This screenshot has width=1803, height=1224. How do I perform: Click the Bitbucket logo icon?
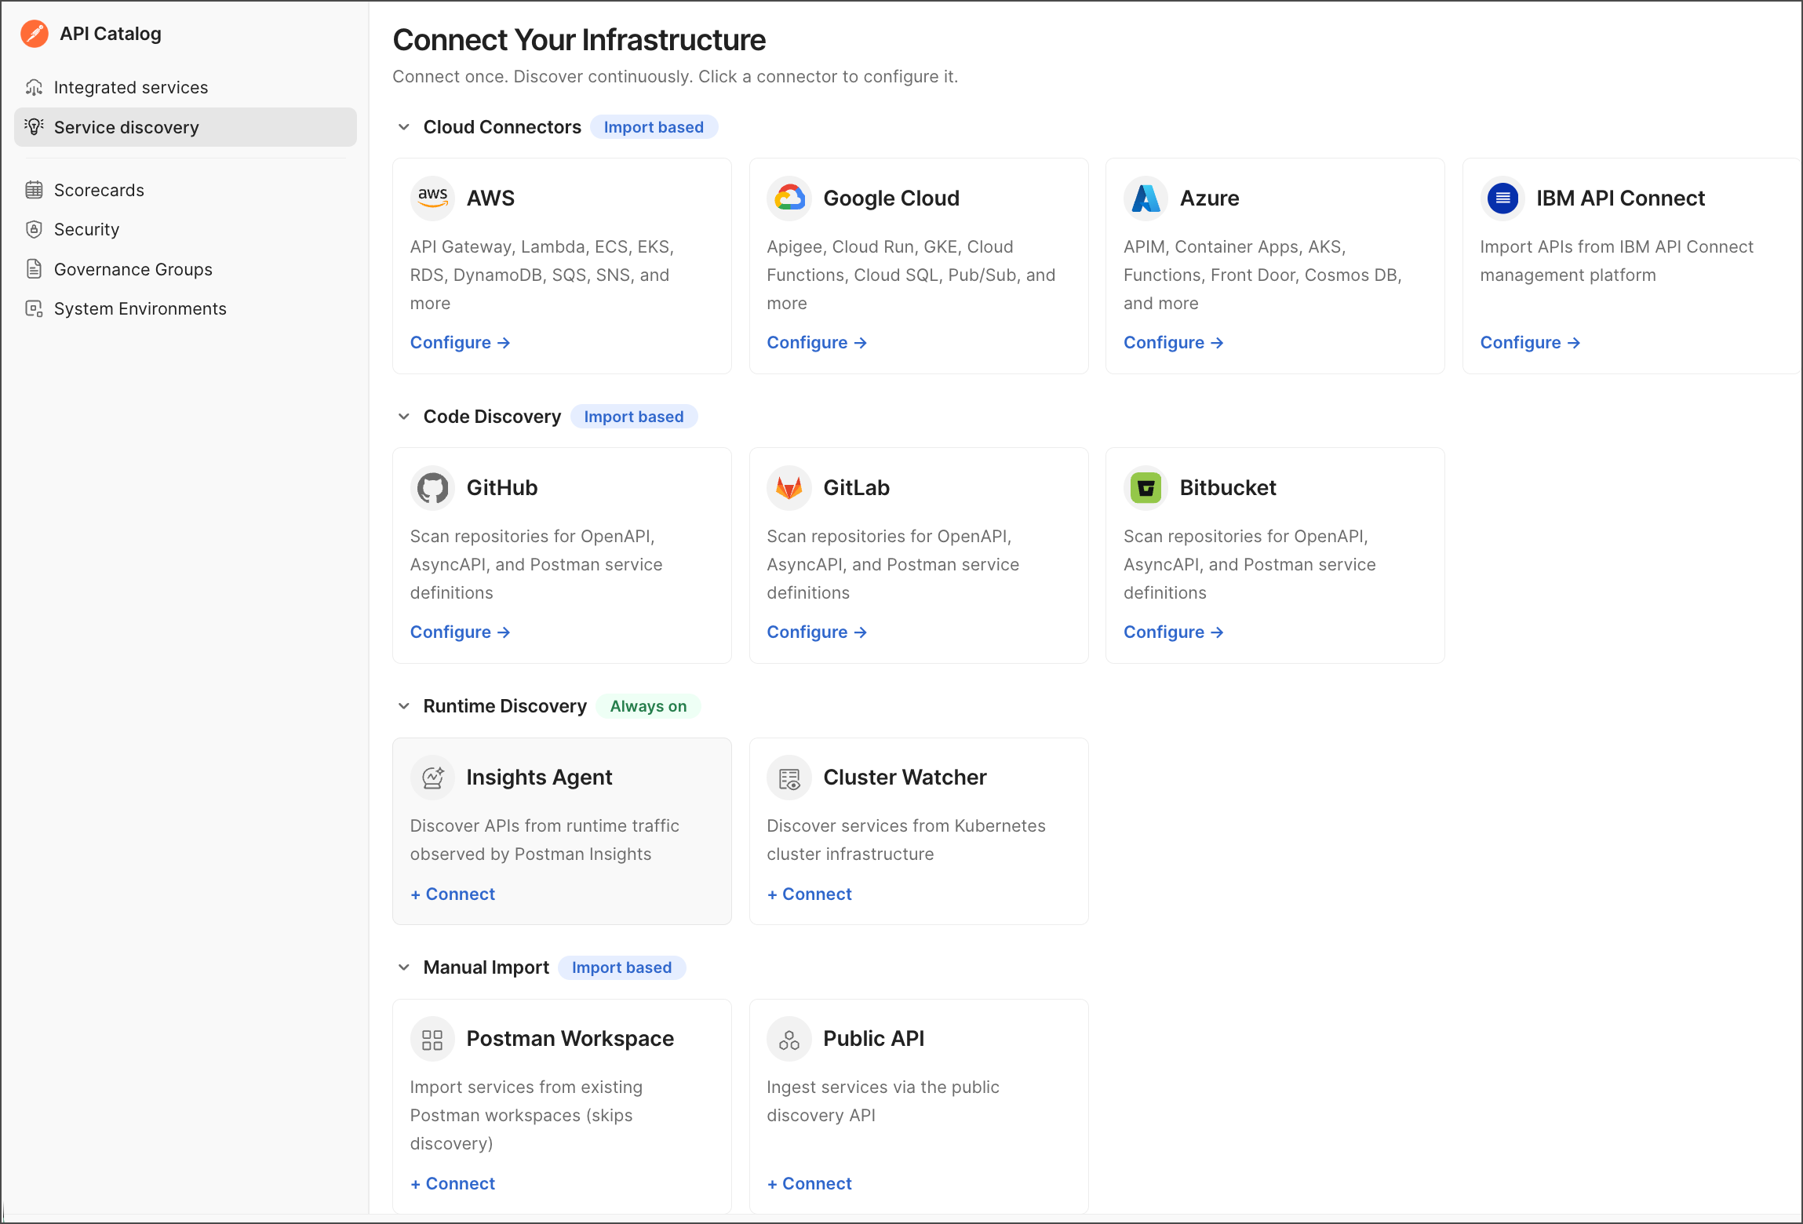[1146, 487]
